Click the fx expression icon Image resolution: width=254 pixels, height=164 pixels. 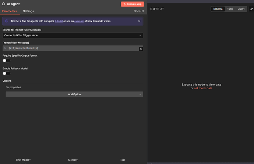(5, 48)
